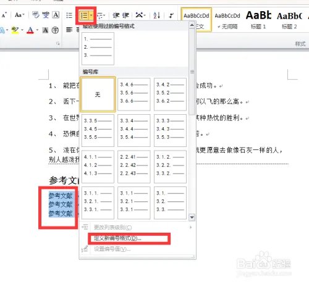Toggle show paragraph marks icon

click(x=171, y=15)
